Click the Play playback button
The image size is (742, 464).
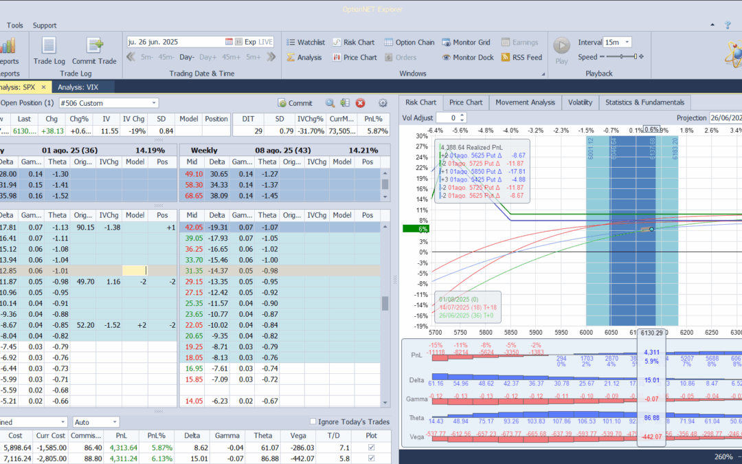tap(562, 50)
